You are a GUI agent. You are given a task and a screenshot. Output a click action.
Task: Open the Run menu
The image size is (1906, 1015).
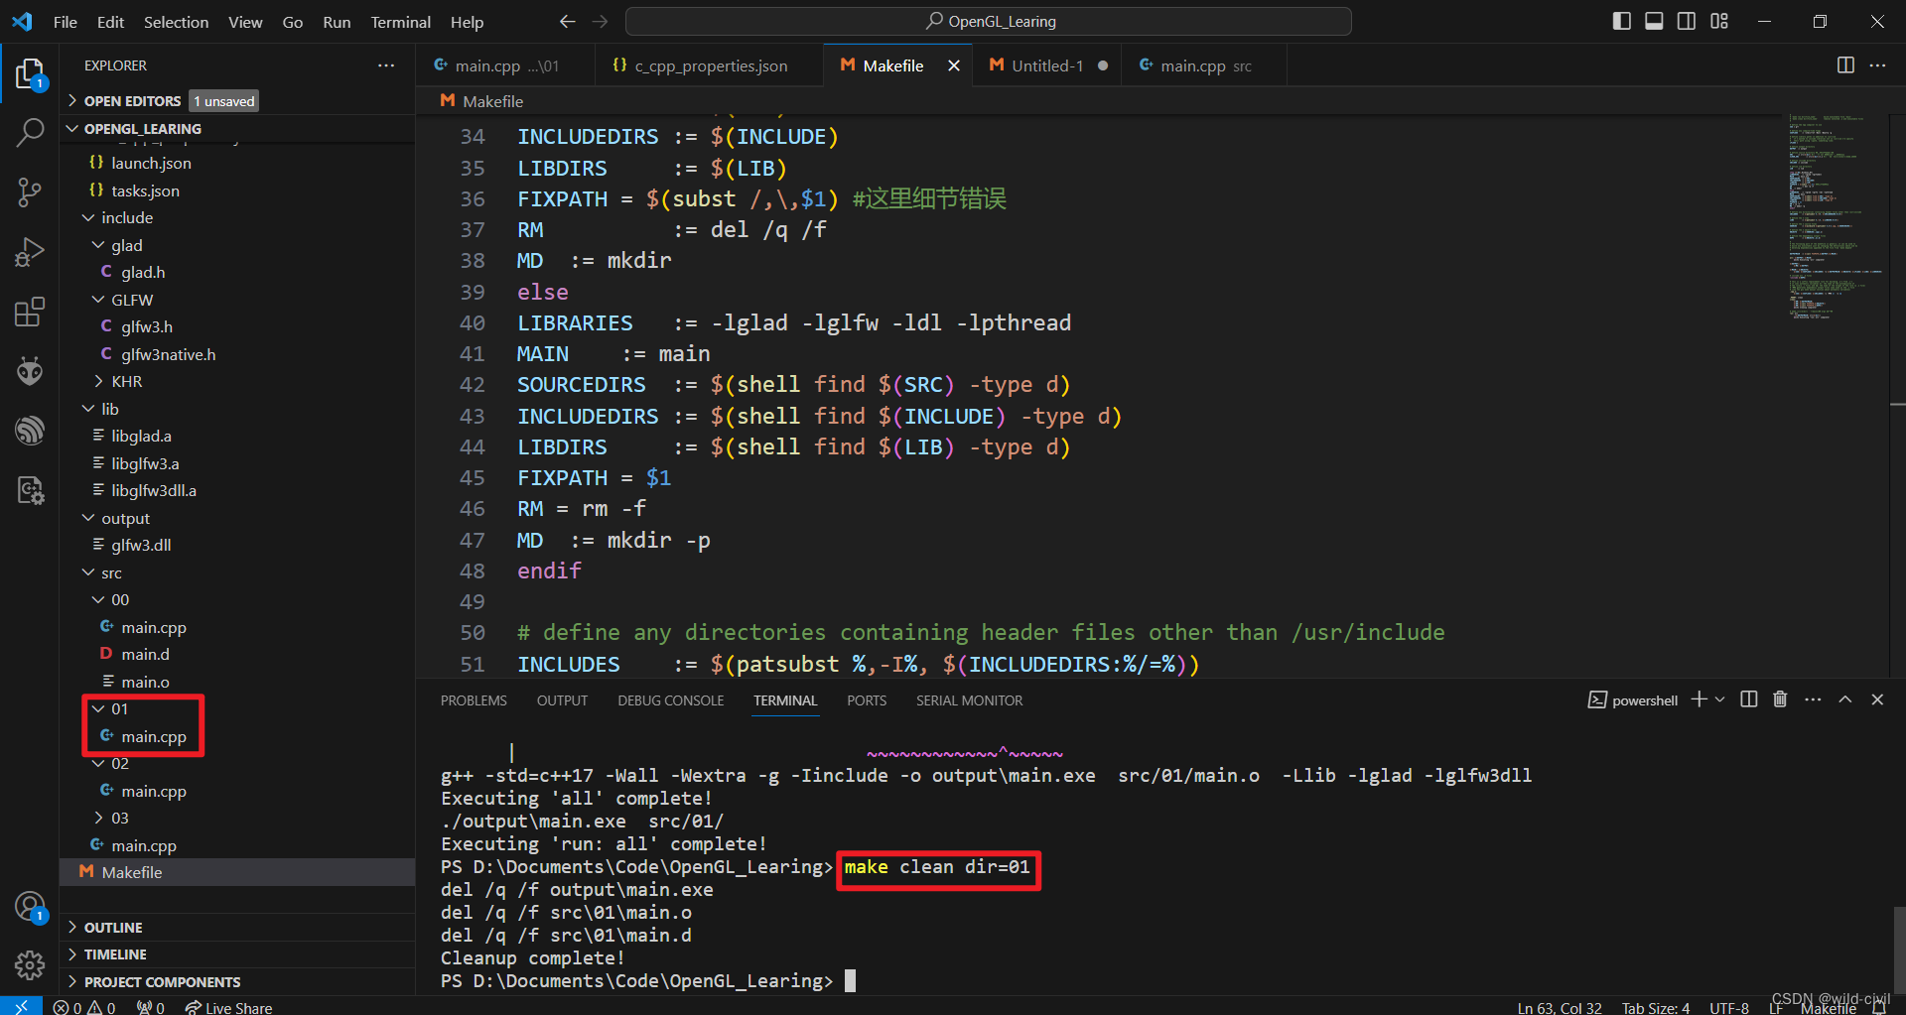[337, 22]
